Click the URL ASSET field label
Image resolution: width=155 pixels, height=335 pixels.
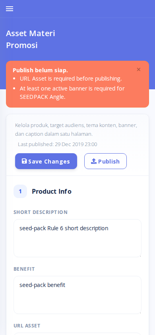27,326
